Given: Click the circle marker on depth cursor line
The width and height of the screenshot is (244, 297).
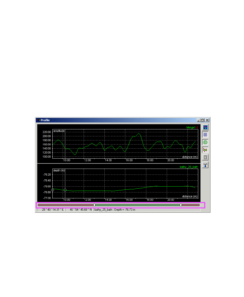Looking at the screenshot, I should (x=65, y=190).
